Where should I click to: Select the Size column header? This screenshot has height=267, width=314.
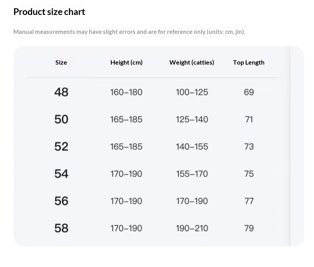61,63
